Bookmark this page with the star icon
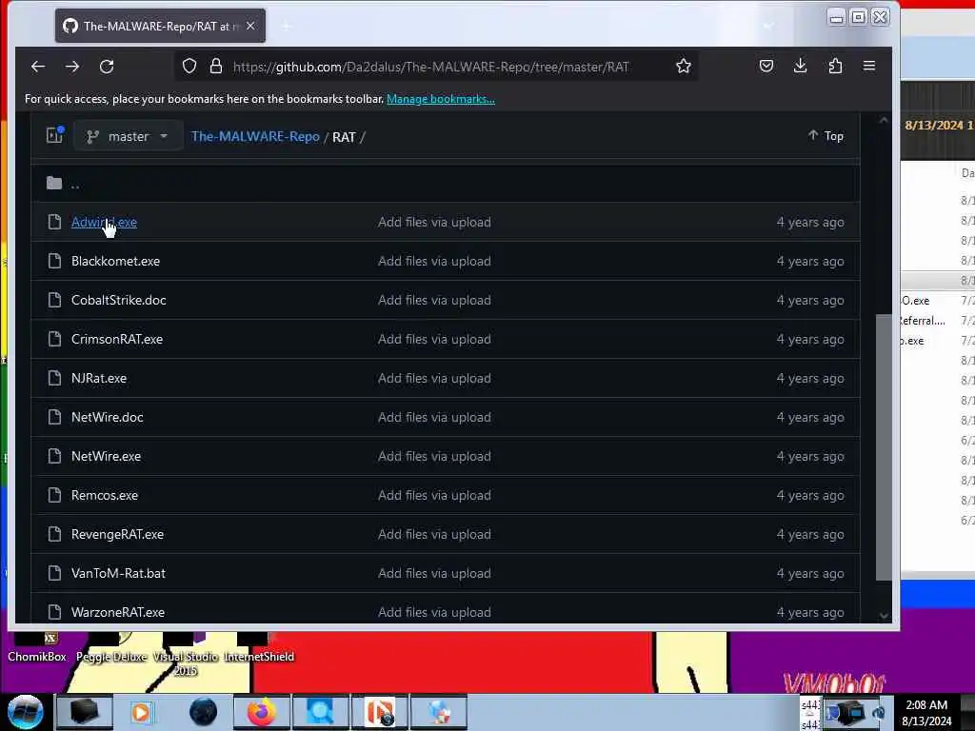 (x=684, y=66)
